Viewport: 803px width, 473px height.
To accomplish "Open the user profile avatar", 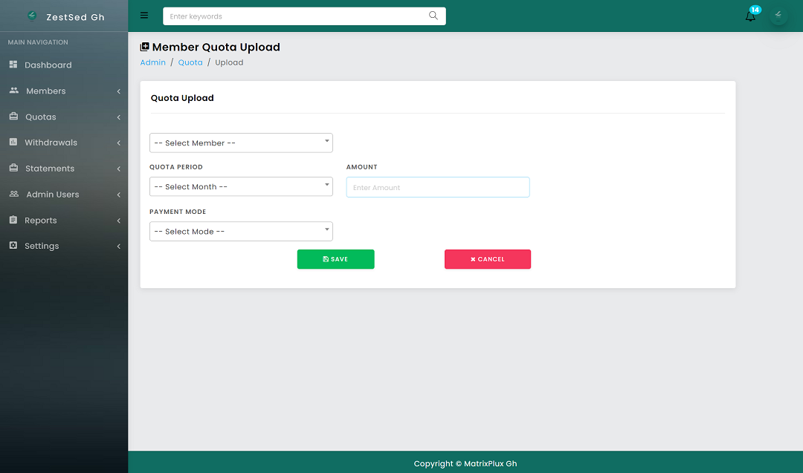I will (x=778, y=15).
